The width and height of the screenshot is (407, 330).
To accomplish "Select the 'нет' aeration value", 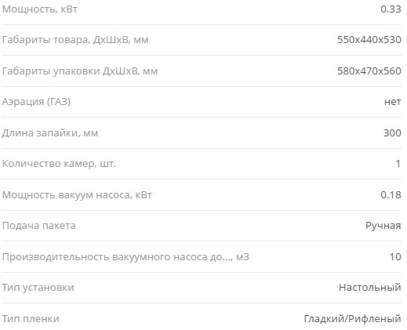I will click(393, 102).
